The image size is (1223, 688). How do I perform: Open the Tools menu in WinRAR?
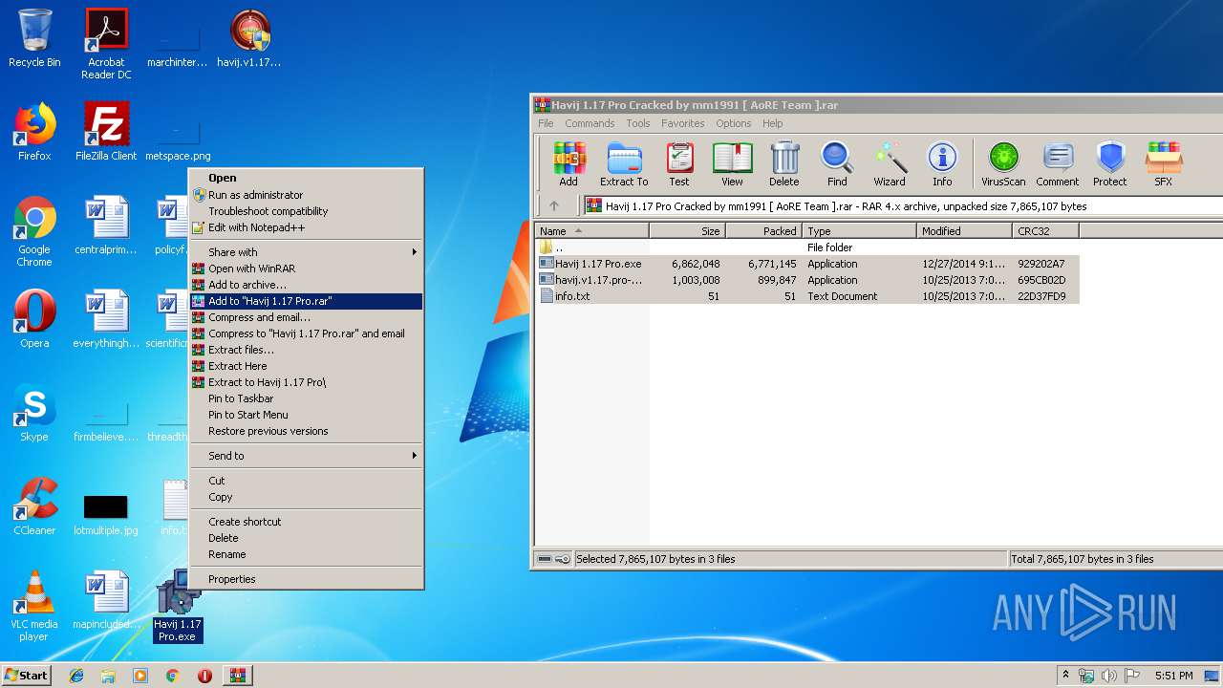pyautogui.click(x=638, y=123)
